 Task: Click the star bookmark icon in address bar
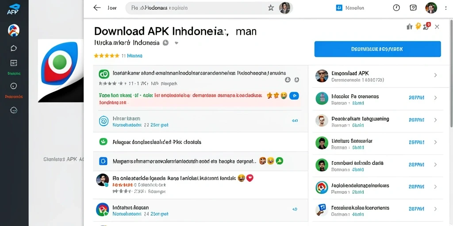[x=271, y=8]
